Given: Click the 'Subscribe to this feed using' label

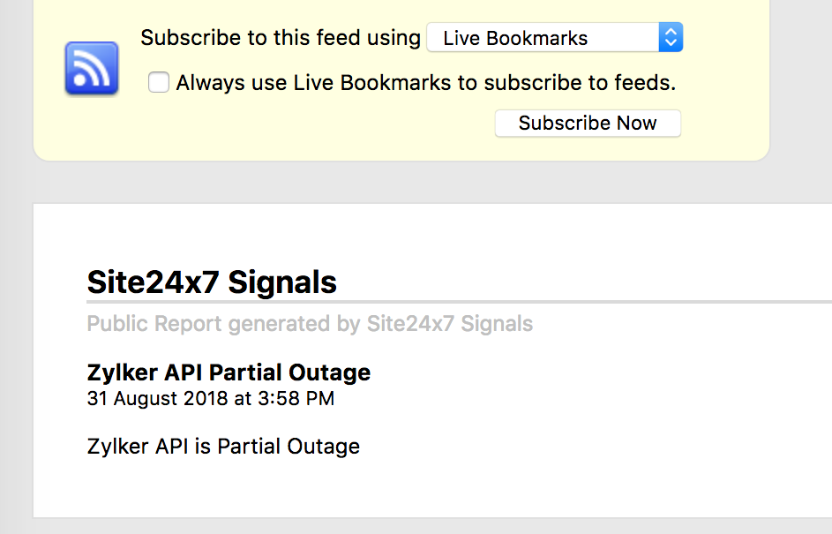Looking at the screenshot, I should 281,38.
